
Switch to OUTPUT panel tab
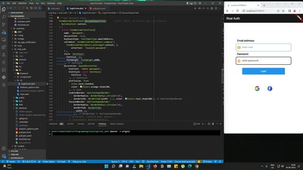(71, 124)
